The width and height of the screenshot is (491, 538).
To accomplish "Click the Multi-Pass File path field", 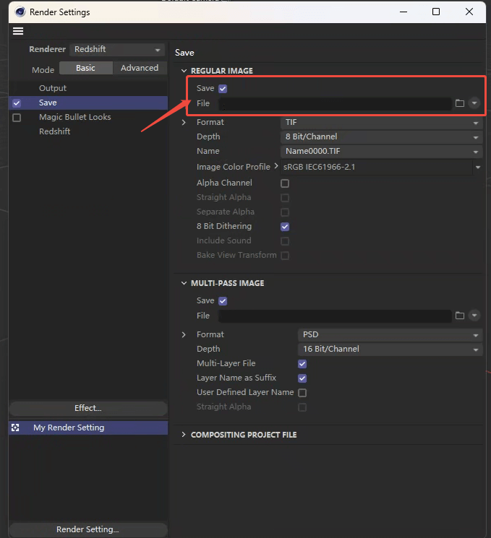I will tap(335, 316).
